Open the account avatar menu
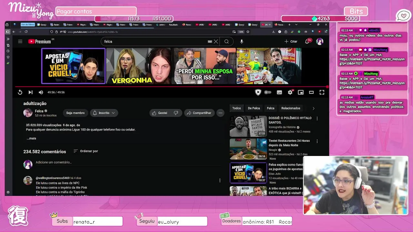 tap(320, 41)
